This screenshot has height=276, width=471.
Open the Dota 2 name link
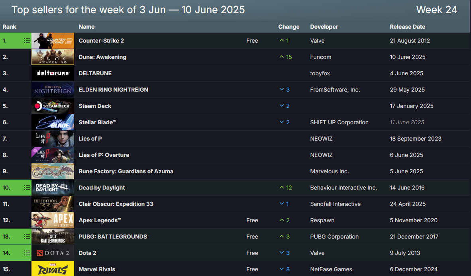coord(87,253)
